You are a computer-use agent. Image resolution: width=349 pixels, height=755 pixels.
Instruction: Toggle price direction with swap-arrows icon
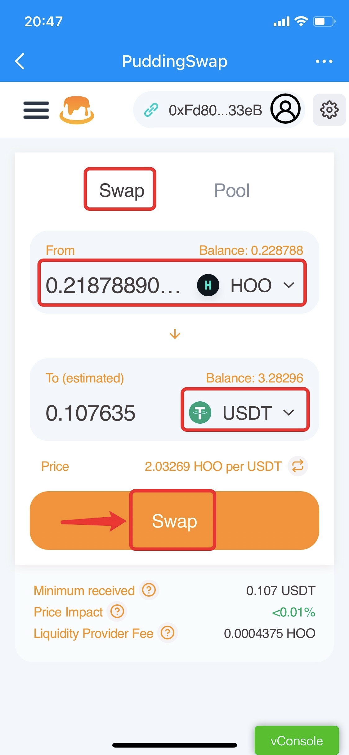(298, 466)
